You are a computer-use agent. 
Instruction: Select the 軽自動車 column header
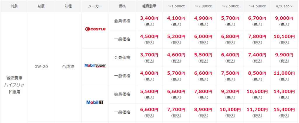point(149,6)
